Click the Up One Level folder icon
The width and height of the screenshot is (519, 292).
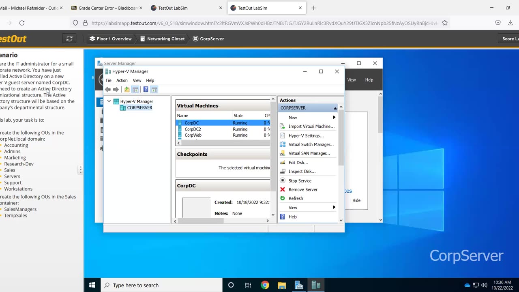(x=127, y=89)
